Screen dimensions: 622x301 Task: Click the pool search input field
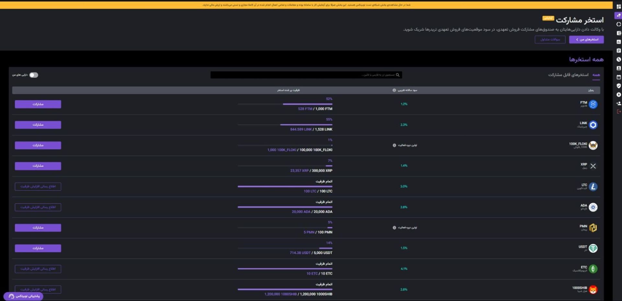coord(301,75)
